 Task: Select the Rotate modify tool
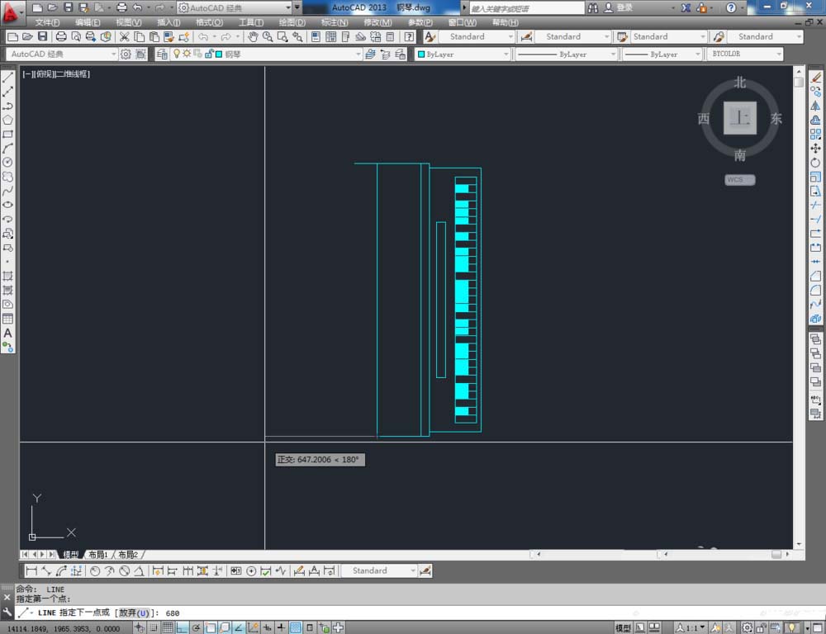tap(815, 163)
